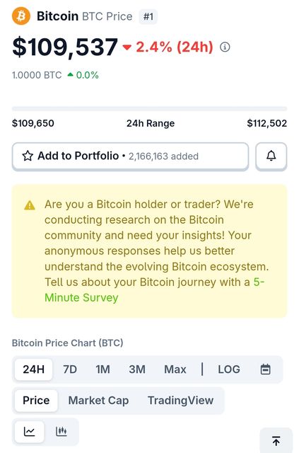Open the calendar date range icon
The height and width of the screenshot is (453, 299).
pyautogui.click(x=266, y=369)
